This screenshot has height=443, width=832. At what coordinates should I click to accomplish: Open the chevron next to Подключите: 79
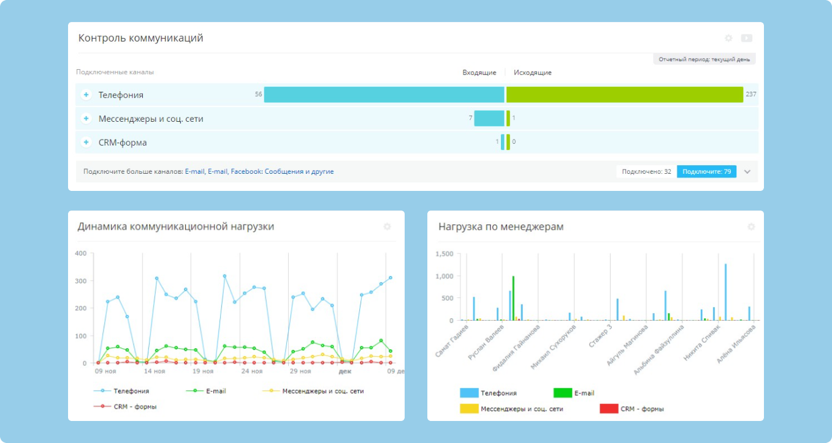(x=747, y=171)
